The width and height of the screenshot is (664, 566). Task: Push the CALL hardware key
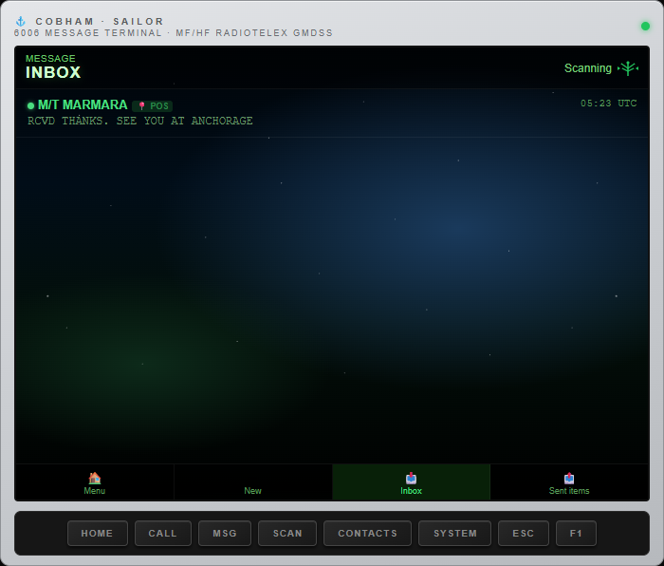(x=162, y=534)
